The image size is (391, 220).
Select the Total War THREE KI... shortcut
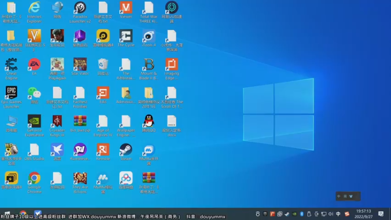click(149, 12)
